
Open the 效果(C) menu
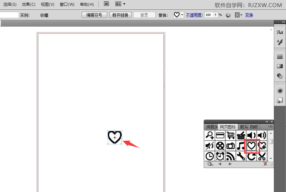click(x=29, y=4)
